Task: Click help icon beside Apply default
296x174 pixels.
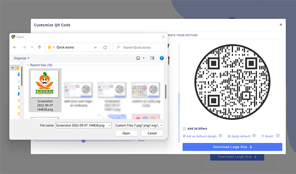Action: (x=255, y=136)
